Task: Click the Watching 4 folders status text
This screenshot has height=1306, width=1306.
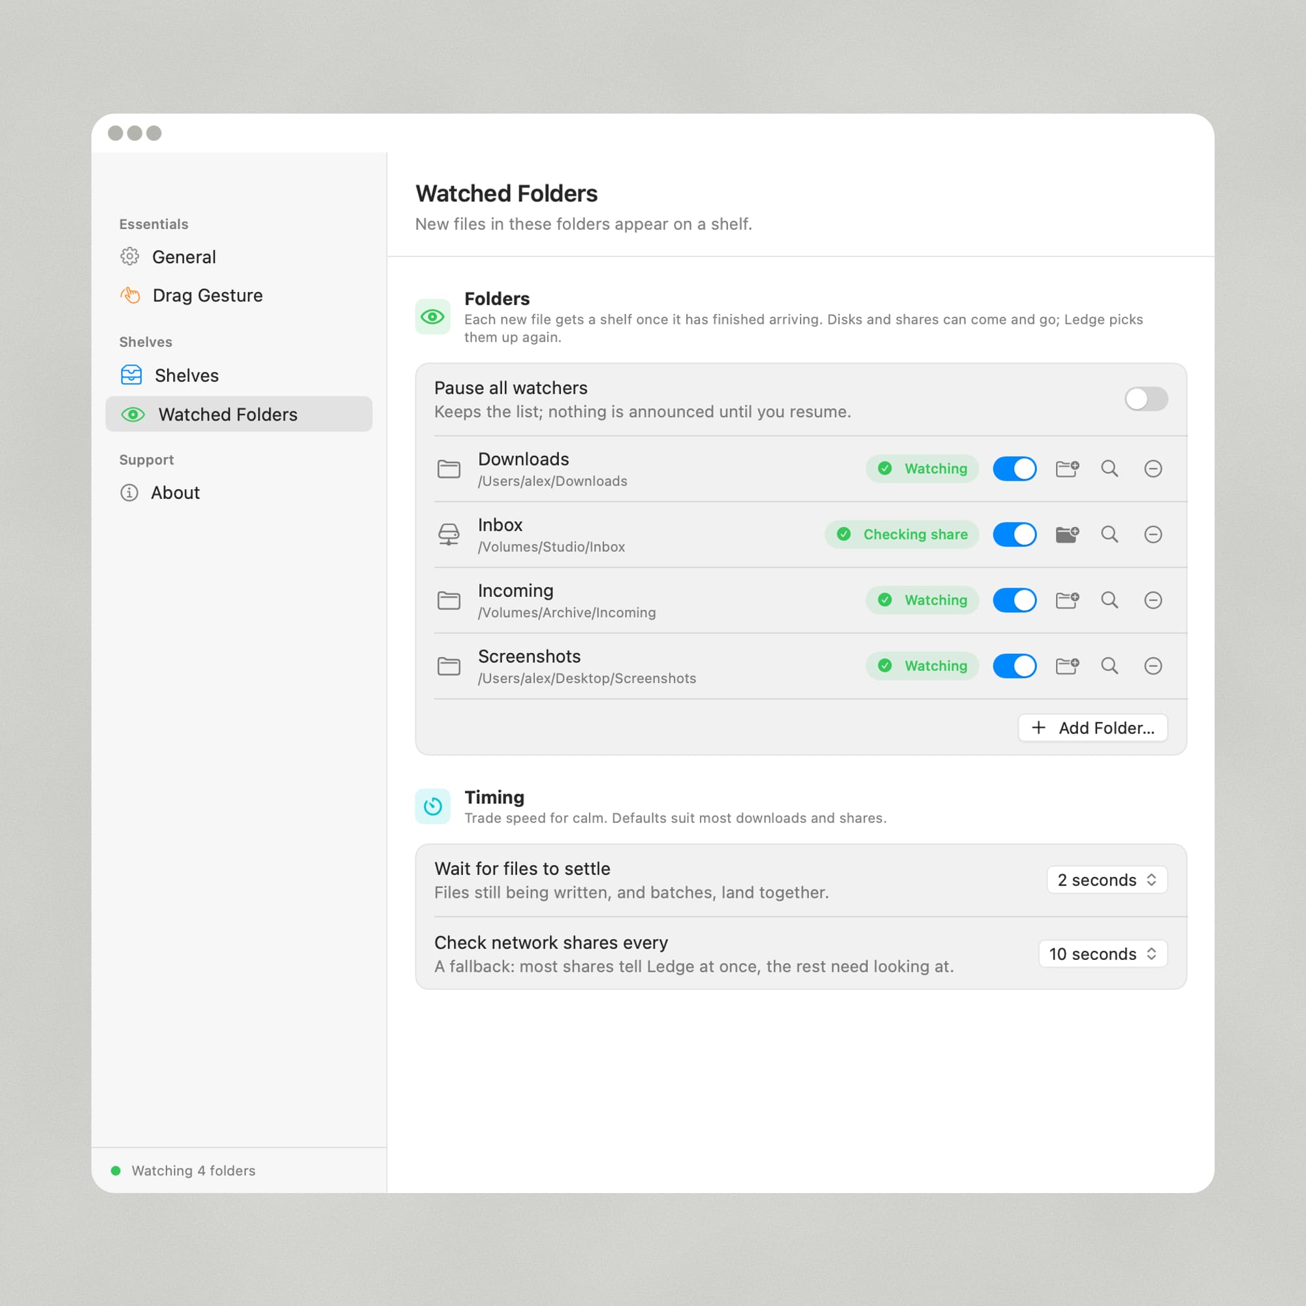Action: point(193,1171)
